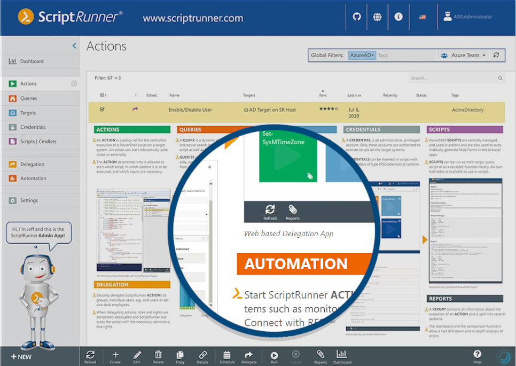The image size is (516, 366).
Task: Open the Azure Team dropdown
Action: (463, 56)
